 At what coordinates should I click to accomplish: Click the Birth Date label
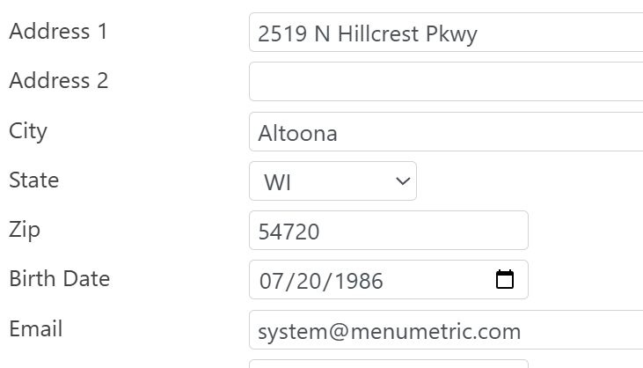click(x=59, y=279)
